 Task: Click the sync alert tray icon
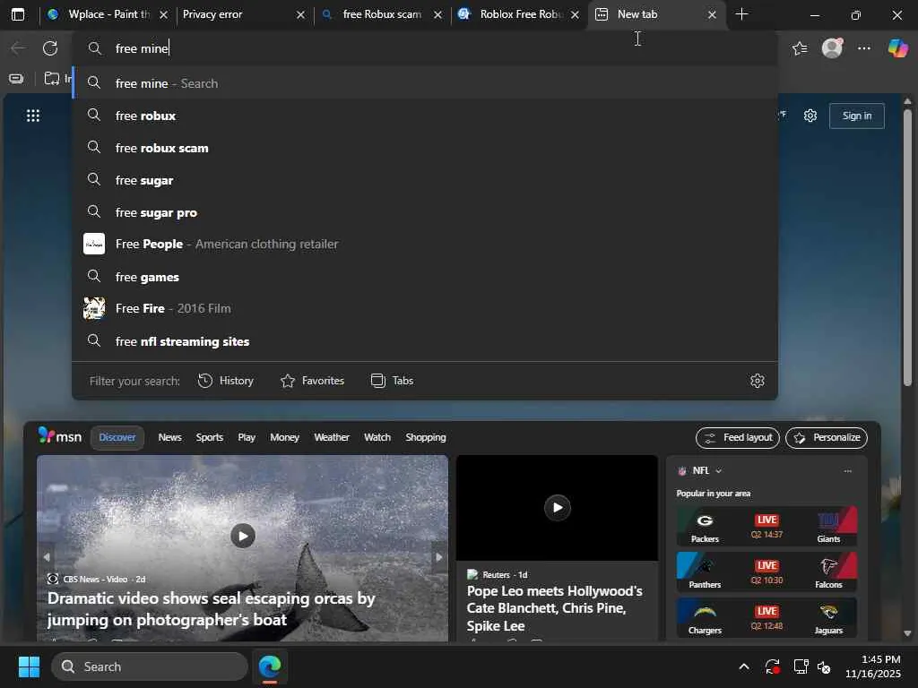coord(772,666)
